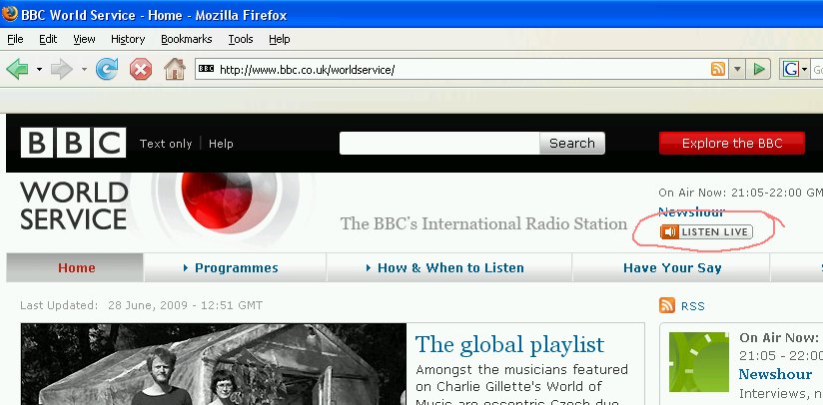Click the grey Forward arrow button
The height and width of the screenshot is (405, 823).
(x=61, y=69)
